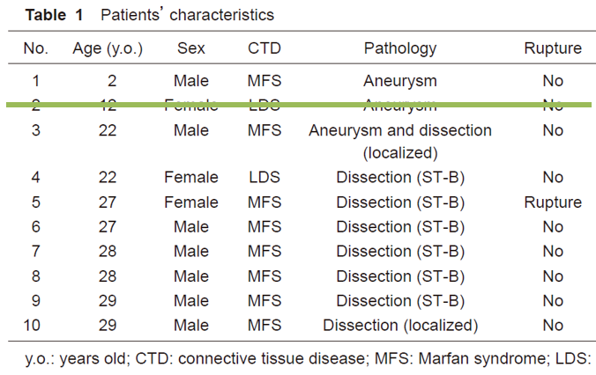Select "Aneurysm" pathology in patient 1 row

tap(399, 81)
